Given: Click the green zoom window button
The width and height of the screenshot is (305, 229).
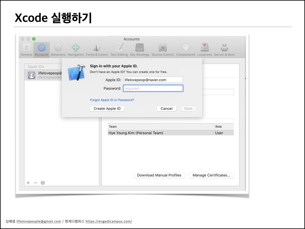Looking at the screenshot, I should (x=34, y=39).
